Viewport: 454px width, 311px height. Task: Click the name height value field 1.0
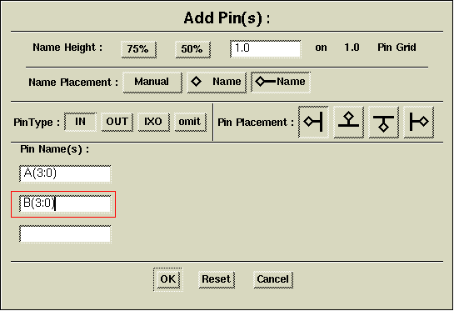click(266, 48)
